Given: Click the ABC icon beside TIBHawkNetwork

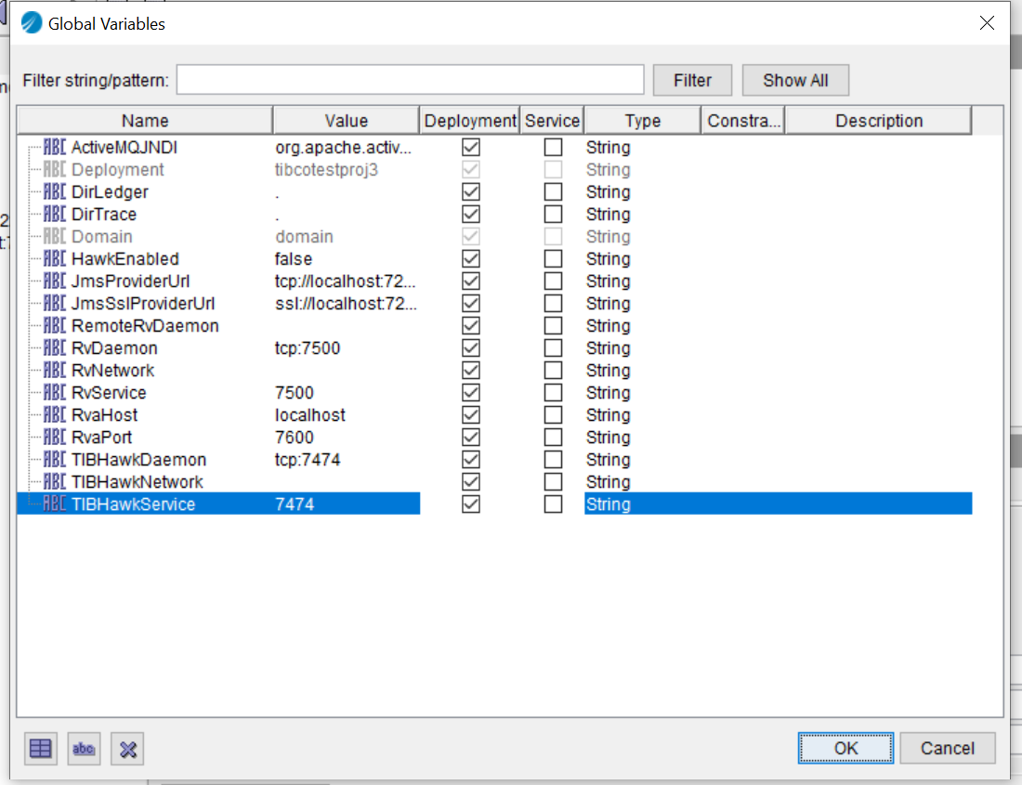Looking at the screenshot, I should [55, 482].
